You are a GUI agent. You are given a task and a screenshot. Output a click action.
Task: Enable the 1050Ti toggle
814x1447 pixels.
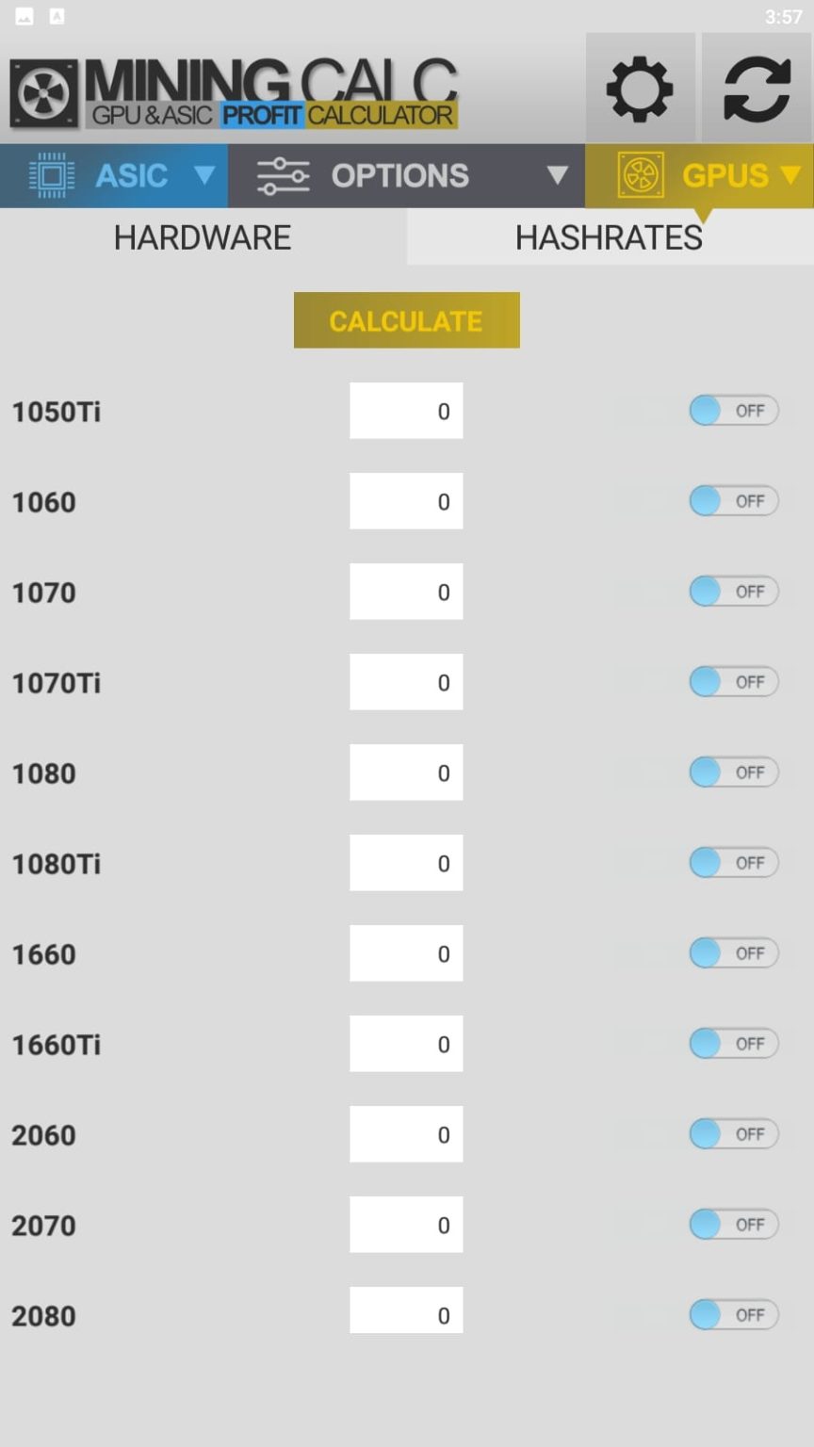coord(734,410)
